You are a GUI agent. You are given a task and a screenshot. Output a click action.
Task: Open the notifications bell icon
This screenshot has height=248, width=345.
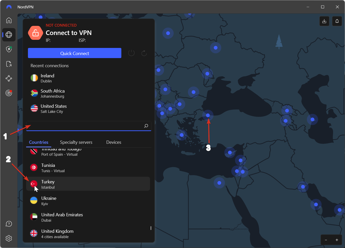[337, 21]
